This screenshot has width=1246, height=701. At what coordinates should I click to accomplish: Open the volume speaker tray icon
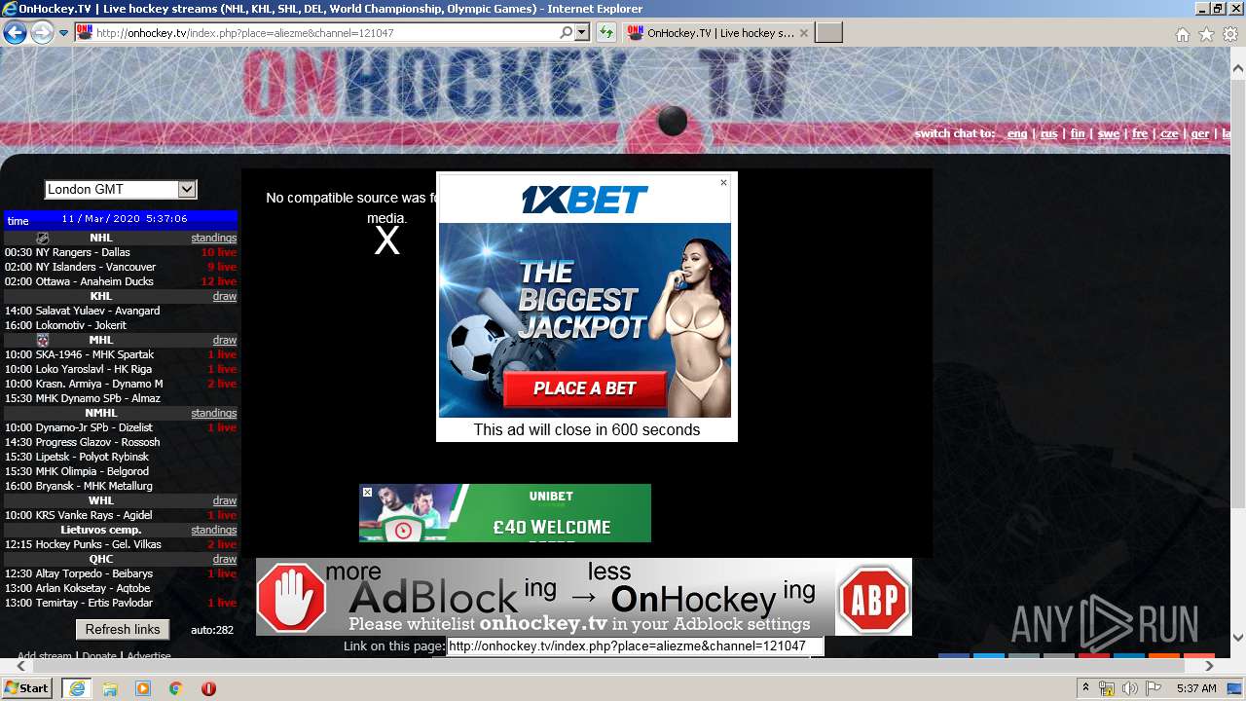click(x=1129, y=688)
